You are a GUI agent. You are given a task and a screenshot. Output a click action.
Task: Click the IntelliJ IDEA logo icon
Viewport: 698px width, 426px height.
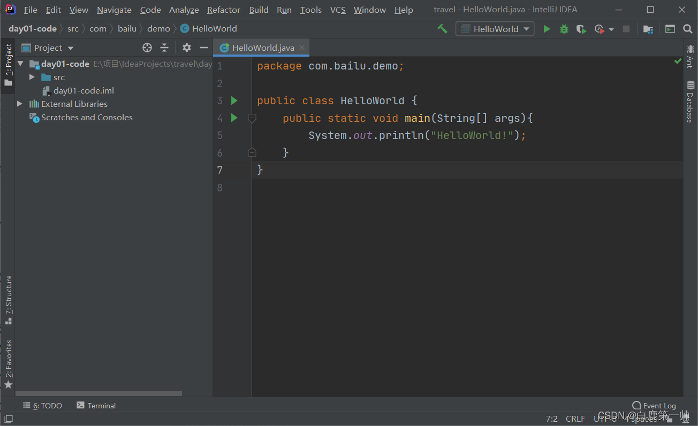tap(10, 10)
